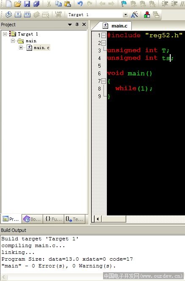Paste from clipboard icon

tap(68, 4)
